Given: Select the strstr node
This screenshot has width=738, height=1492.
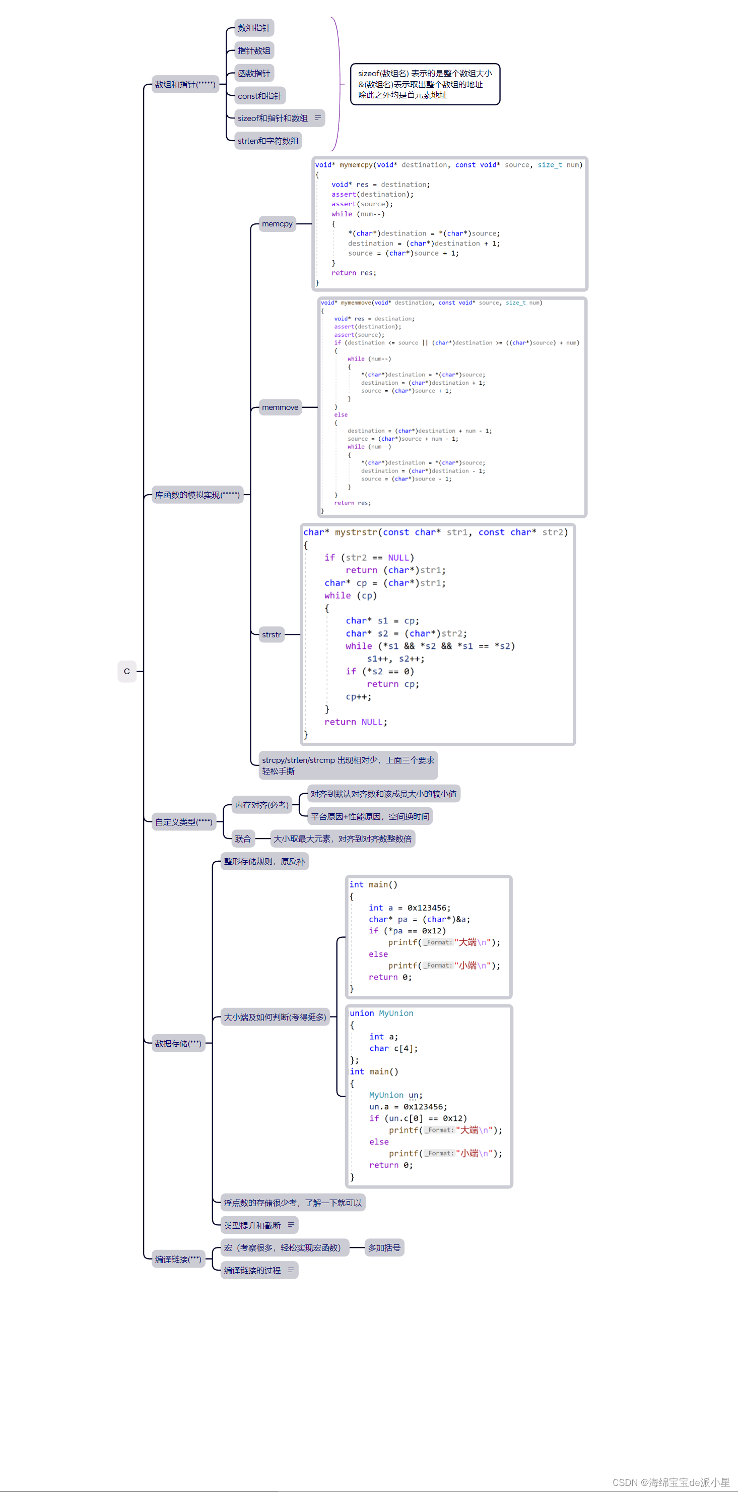Looking at the screenshot, I should coord(272,634).
